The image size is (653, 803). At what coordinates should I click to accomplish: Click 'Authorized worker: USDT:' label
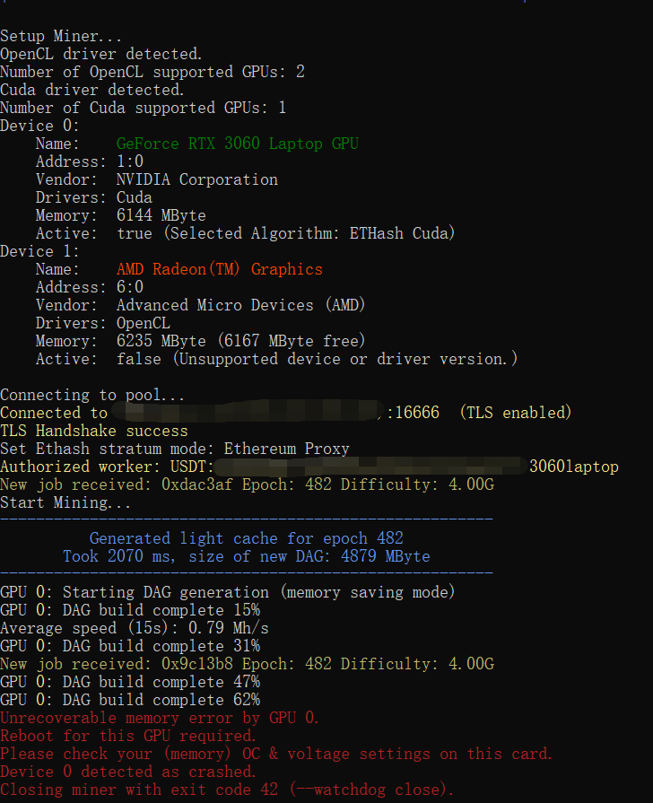tap(107, 467)
